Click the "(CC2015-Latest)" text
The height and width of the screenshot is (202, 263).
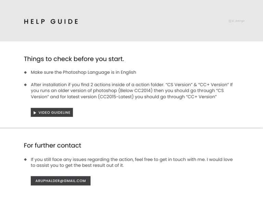(116, 97)
